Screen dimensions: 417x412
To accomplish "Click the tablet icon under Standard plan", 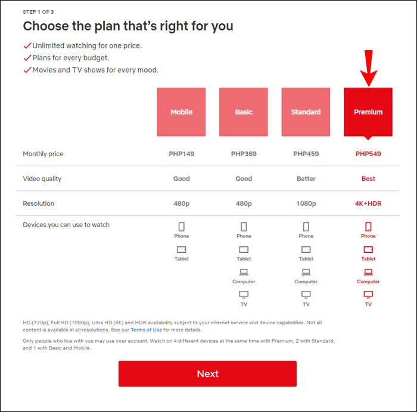I will 306,250.
